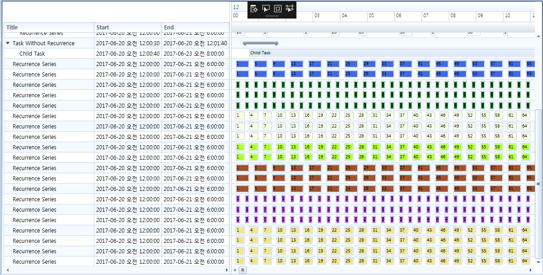Sort by the Start column header
Image resolution: width=543 pixels, height=275 pixels.
(128, 27)
